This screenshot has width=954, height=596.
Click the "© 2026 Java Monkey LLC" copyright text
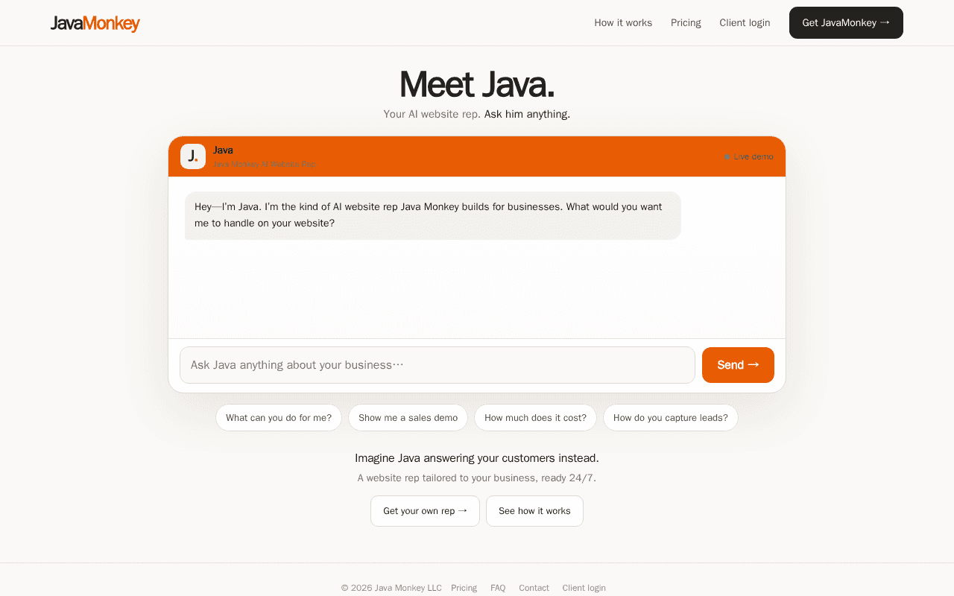pos(391,588)
